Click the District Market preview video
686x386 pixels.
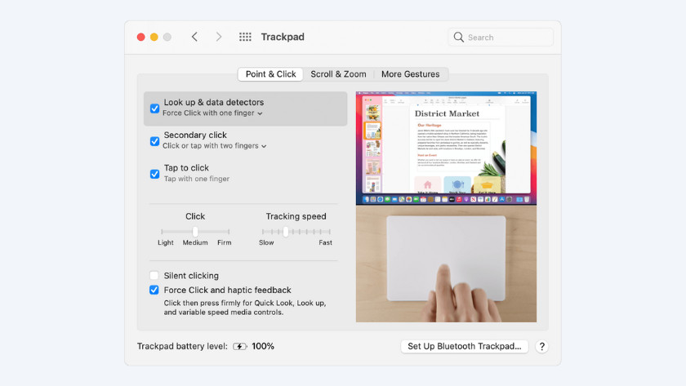click(x=446, y=149)
